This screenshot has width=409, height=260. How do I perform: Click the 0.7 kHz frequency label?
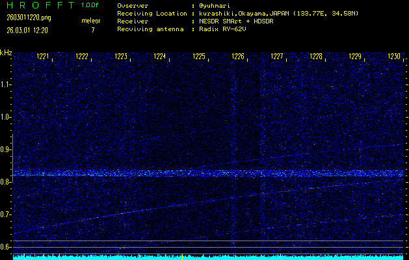pyautogui.click(x=6, y=214)
